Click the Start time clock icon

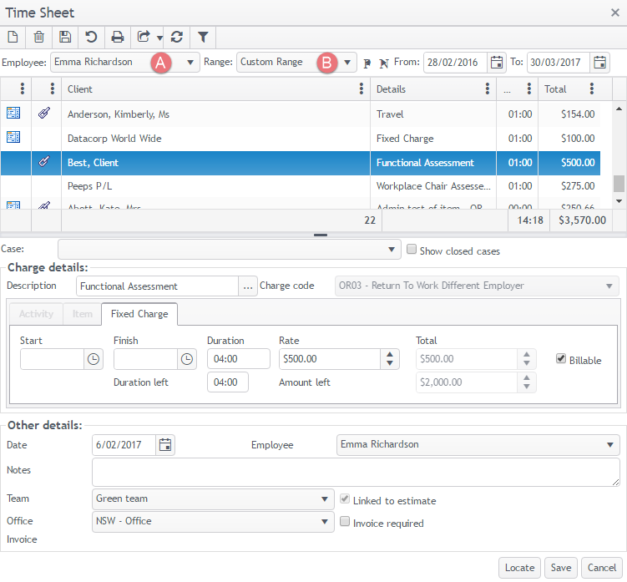pos(94,359)
